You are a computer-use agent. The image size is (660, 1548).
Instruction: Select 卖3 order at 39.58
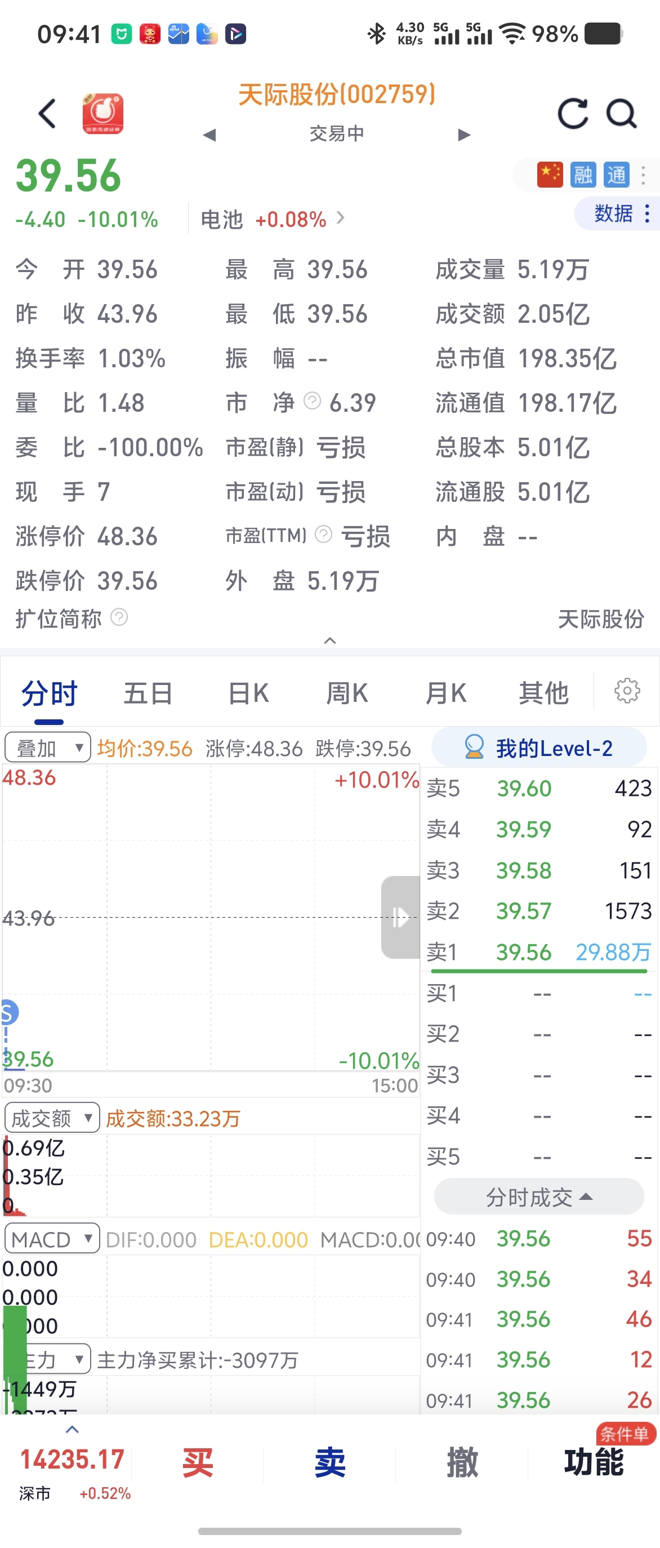tap(539, 870)
